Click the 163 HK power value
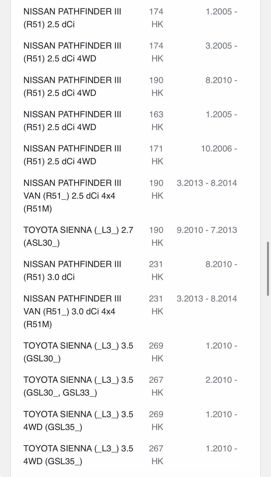The width and height of the screenshot is (271, 477). pos(156,121)
